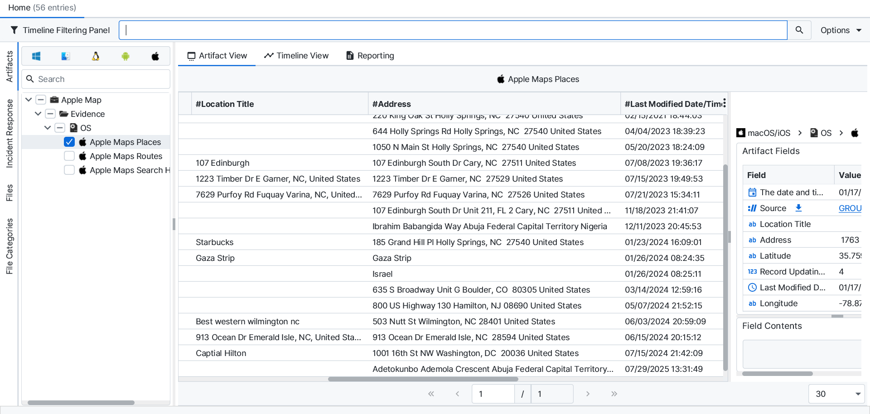Open the column options kebab menu
Screen dimensions: 870x414
(725, 103)
